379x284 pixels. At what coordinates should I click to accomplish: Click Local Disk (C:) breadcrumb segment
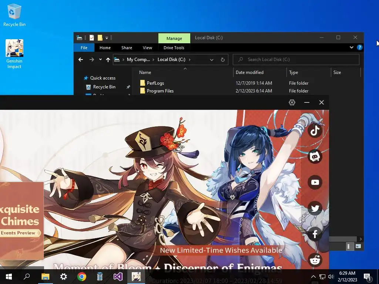click(171, 60)
